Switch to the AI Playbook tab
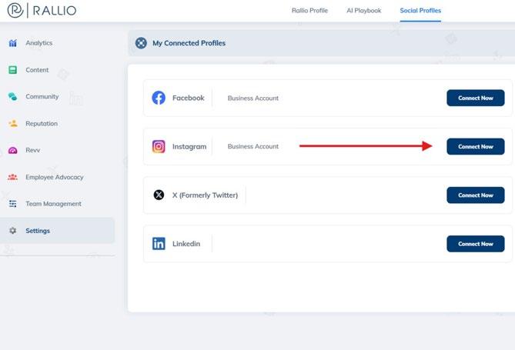515x350 pixels. pyautogui.click(x=364, y=11)
